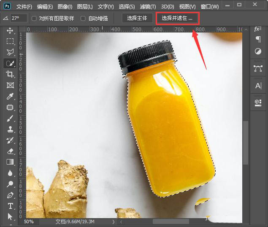The height and width of the screenshot is (227, 268).
Task: Click the 文档:9.66M/19.3M status text
Action: coord(75,222)
